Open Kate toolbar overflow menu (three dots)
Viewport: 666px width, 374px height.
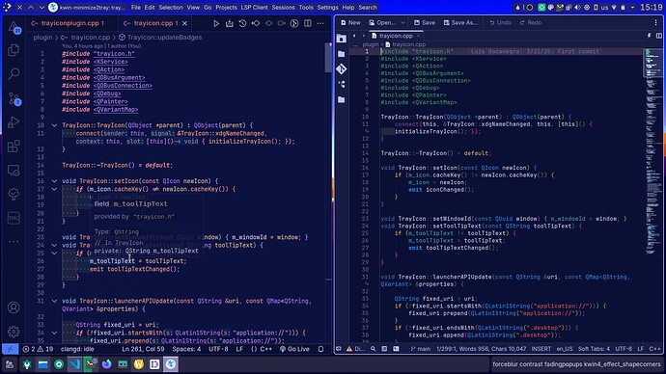655,23
